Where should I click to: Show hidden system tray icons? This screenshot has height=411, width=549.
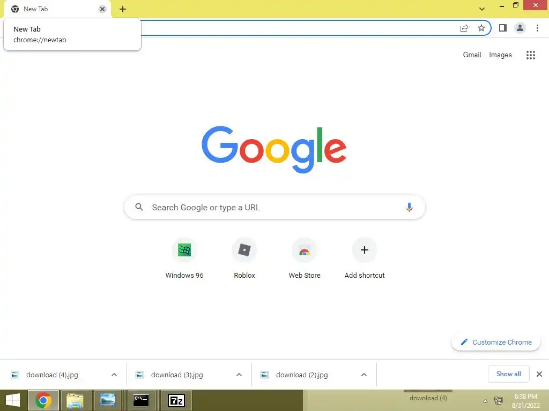pos(485,401)
